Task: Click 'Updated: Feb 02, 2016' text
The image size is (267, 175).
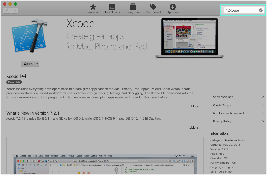Action: (225, 145)
